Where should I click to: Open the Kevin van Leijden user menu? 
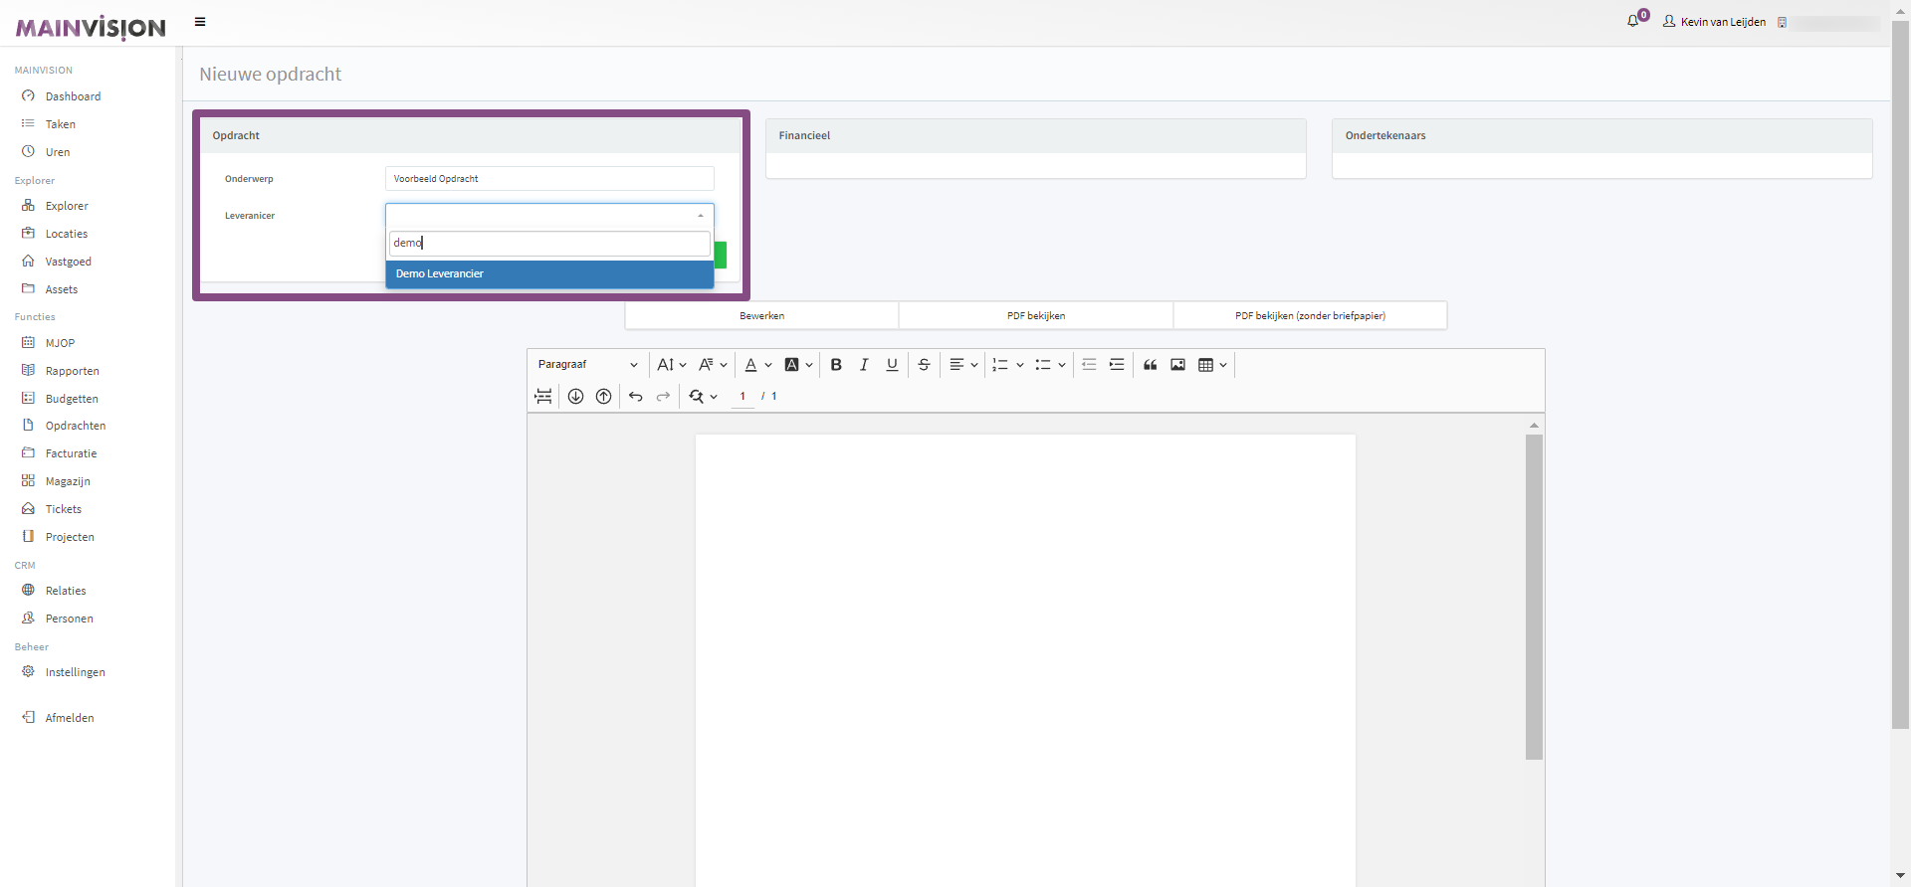click(x=1715, y=22)
